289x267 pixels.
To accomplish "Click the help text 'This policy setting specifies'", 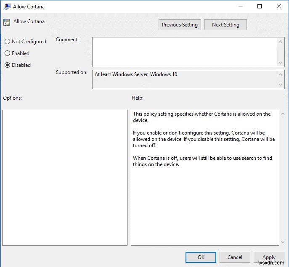I will [x=202, y=117].
